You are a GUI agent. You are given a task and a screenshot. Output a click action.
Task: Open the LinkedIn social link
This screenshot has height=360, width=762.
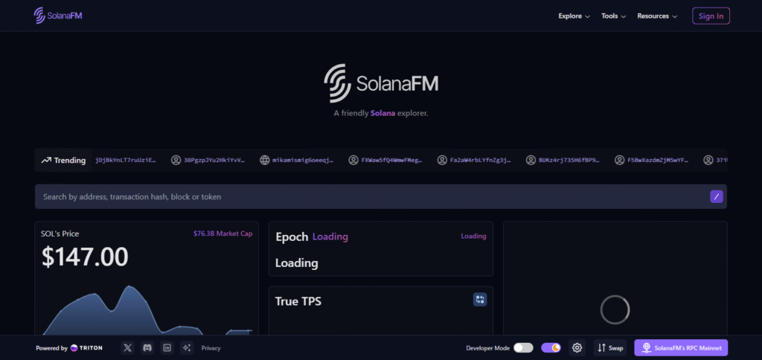167,348
